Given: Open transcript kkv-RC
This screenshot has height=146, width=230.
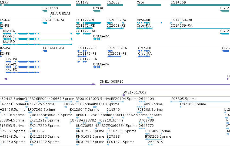Looking at the screenshot, I should [x=9, y=36].
